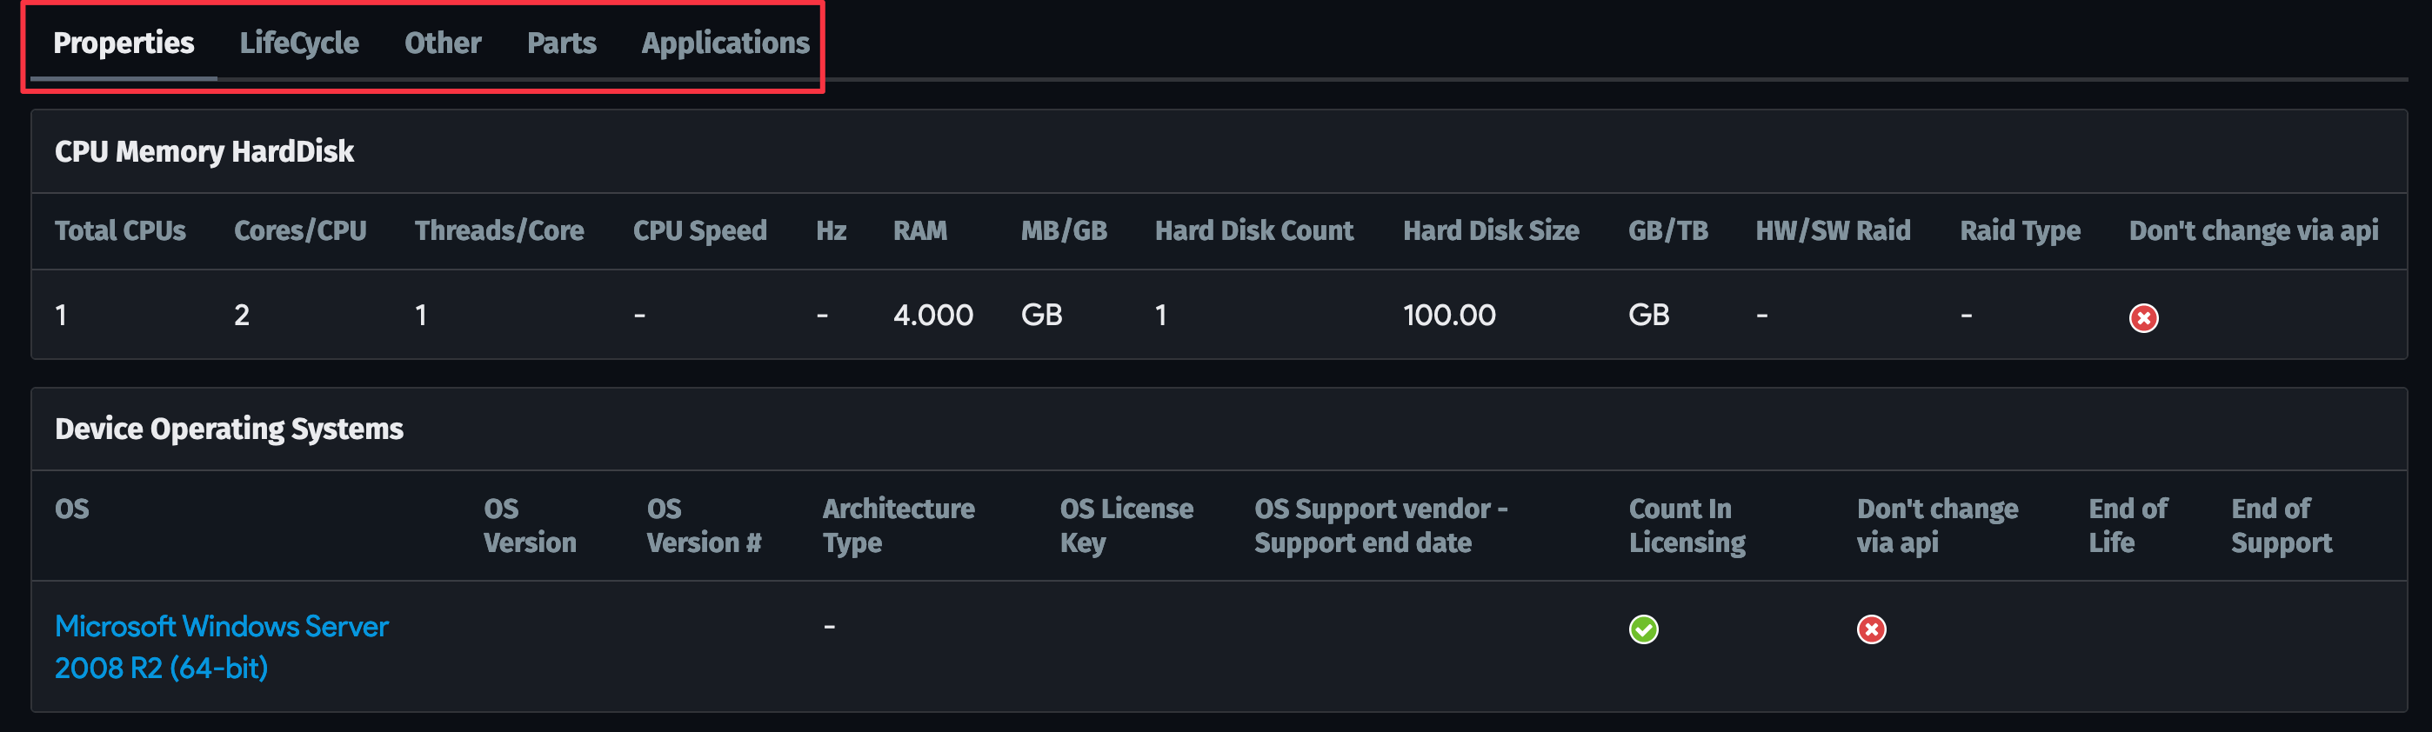The height and width of the screenshot is (732, 2432).
Task: Click the Raid Type column header
Action: click(x=2020, y=231)
